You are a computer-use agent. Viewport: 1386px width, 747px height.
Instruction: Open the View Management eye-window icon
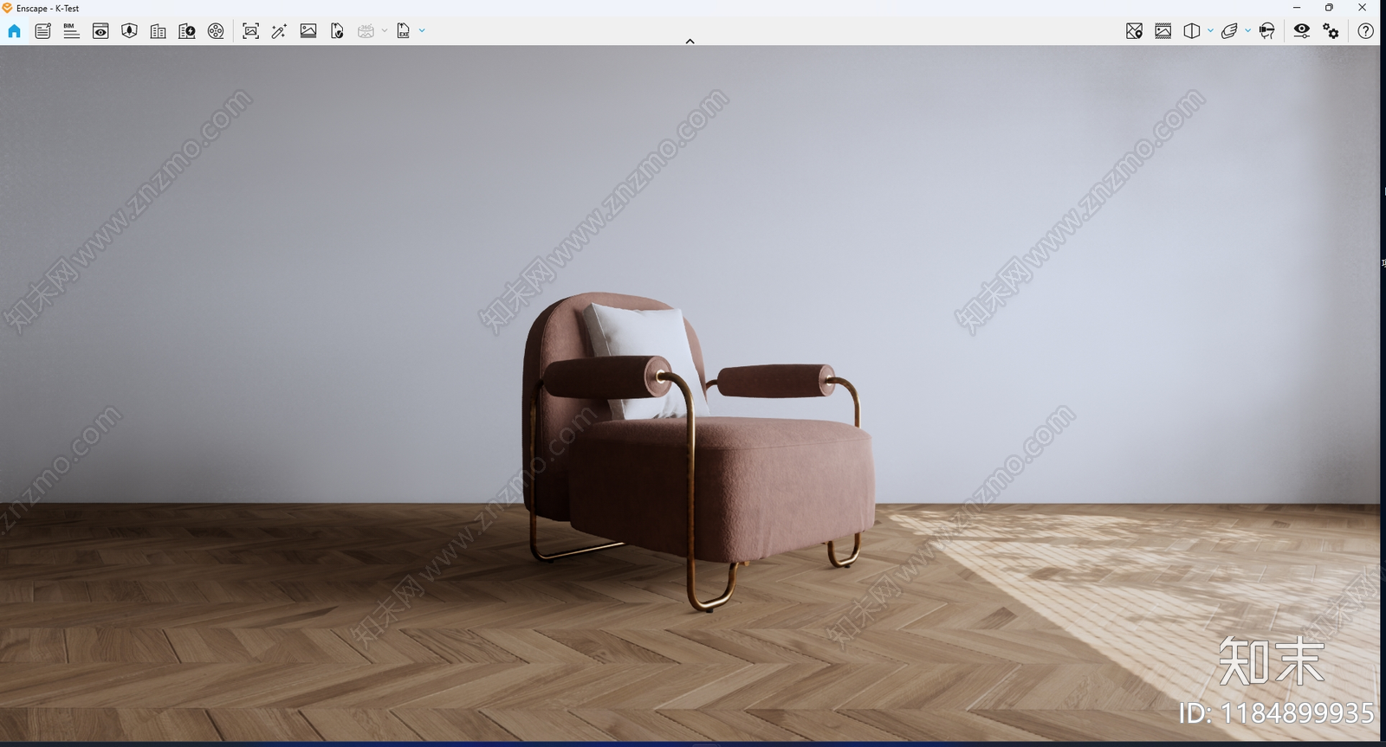coord(100,31)
